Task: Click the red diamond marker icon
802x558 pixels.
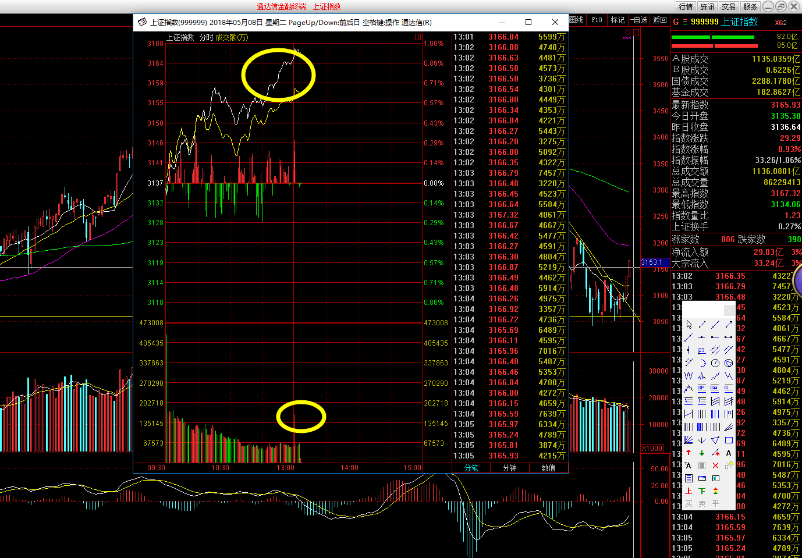Action: tap(627, 32)
